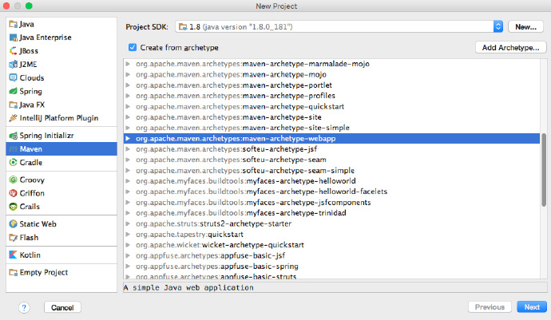Click the Groovy icon
Viewport: 551px width, 320px height.
point(14,180)
